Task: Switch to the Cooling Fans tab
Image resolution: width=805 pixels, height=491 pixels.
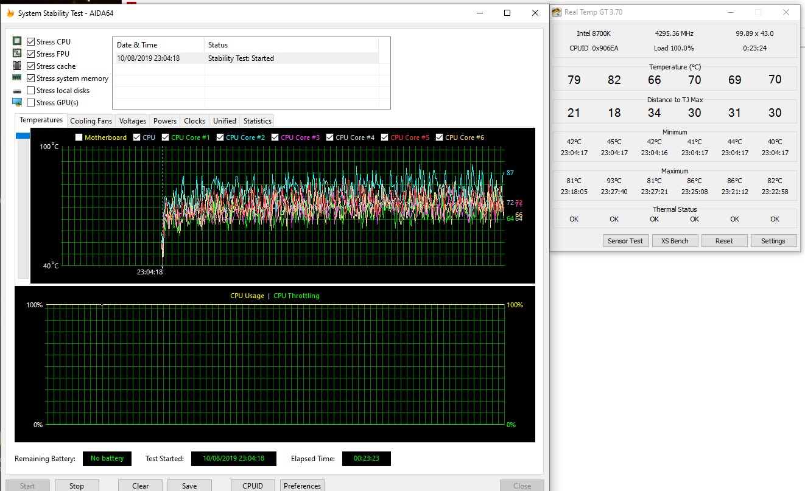Action: (91, 121)
